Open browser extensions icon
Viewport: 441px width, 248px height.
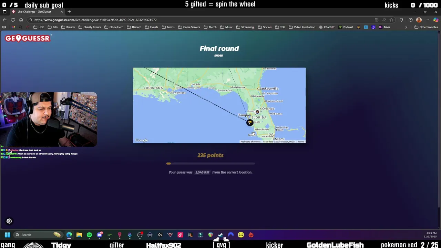401,20
